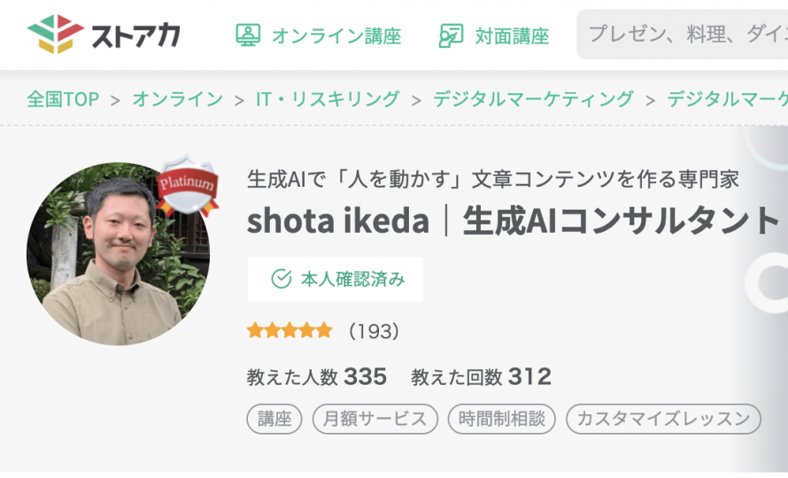Viewport: 788px width, 478px height.
Task: Open デジタルマーケティング breadcrumb category
Action: (x=533, y=99)
